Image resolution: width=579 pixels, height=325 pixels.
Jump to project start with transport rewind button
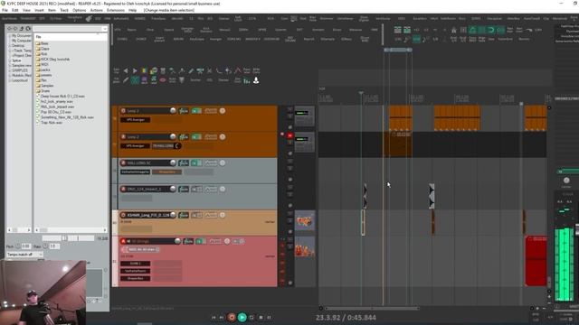point(214,317)
